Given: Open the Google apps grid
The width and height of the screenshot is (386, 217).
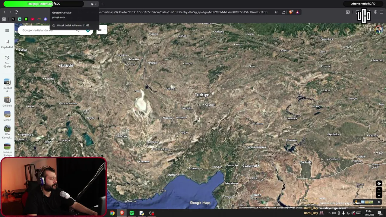Looking at the screenshot, I should click(369, 30).
